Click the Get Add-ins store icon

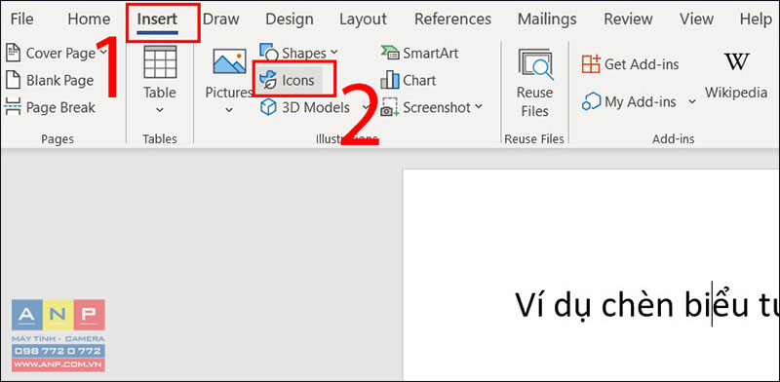coord(591,63)
